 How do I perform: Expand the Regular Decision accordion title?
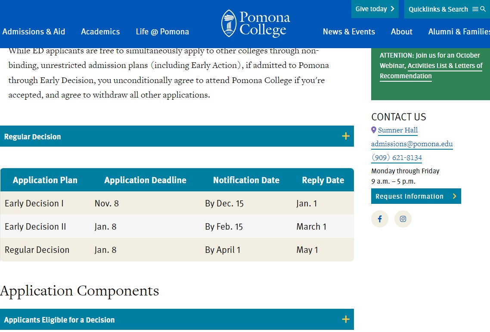(32, 137)
